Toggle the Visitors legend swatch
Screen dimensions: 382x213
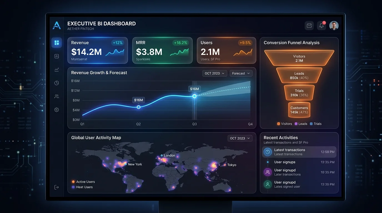[x=278, y=124]
